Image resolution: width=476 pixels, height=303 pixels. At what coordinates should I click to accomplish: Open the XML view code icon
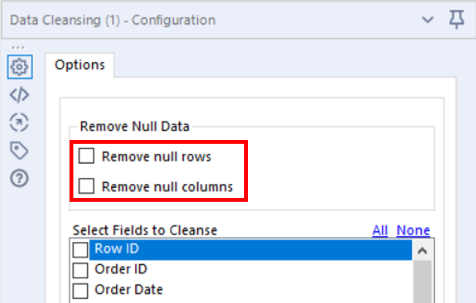(x=19, y=95)
